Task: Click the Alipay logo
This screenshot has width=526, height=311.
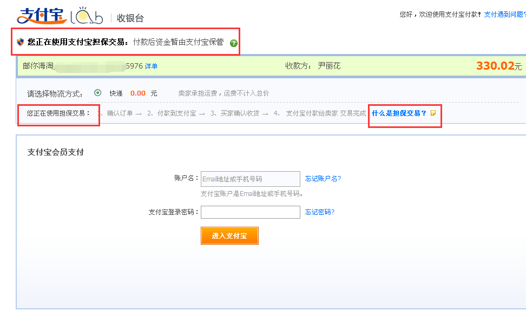Action: (x=42, y=16)
